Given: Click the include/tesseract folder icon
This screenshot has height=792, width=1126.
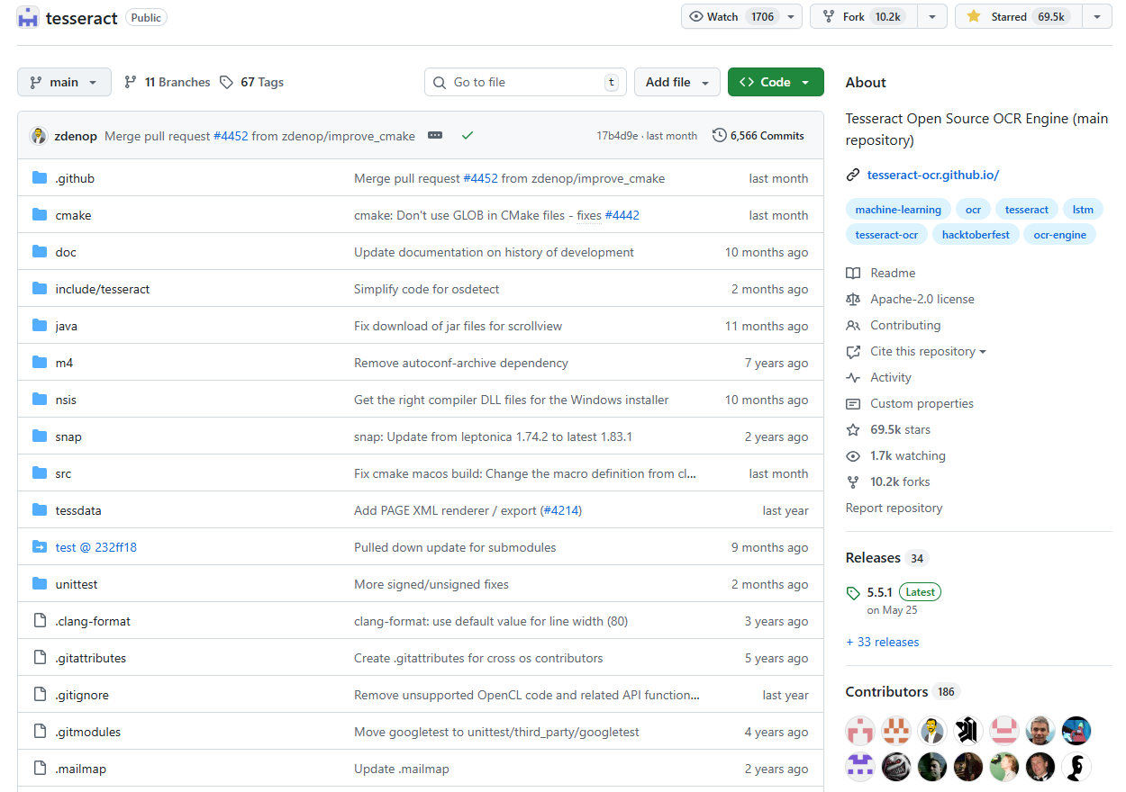Looking at the screenshot, I should tap(40, 289).
